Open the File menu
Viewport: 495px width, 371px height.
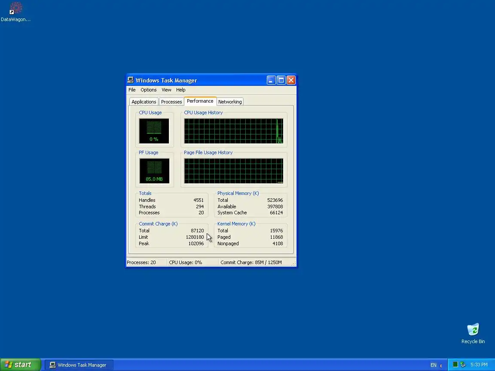(x=132, y=90)
